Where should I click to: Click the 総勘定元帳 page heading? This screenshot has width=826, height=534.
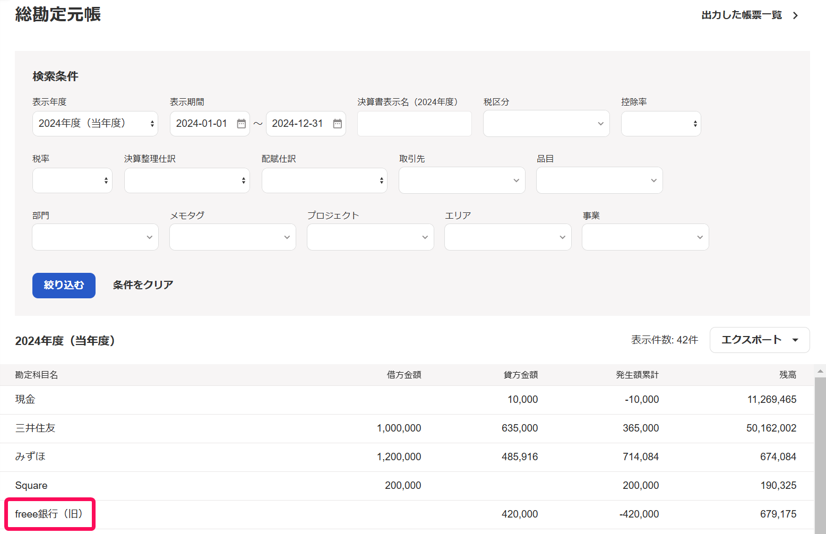point(58,14)
